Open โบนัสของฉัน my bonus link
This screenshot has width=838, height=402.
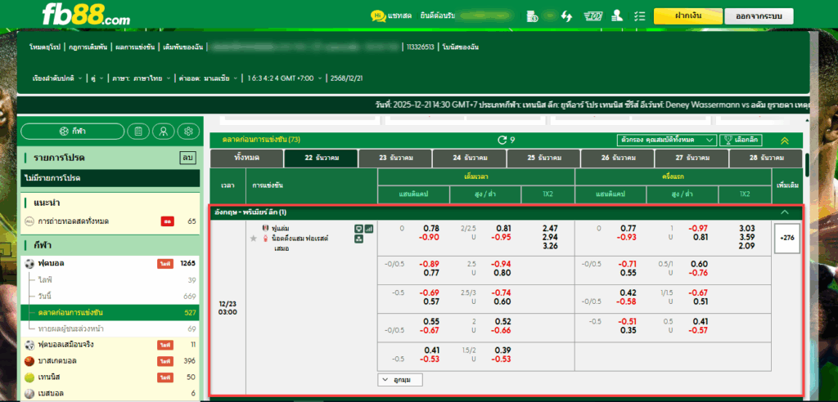pyautogui.click(x=460, y=47)
